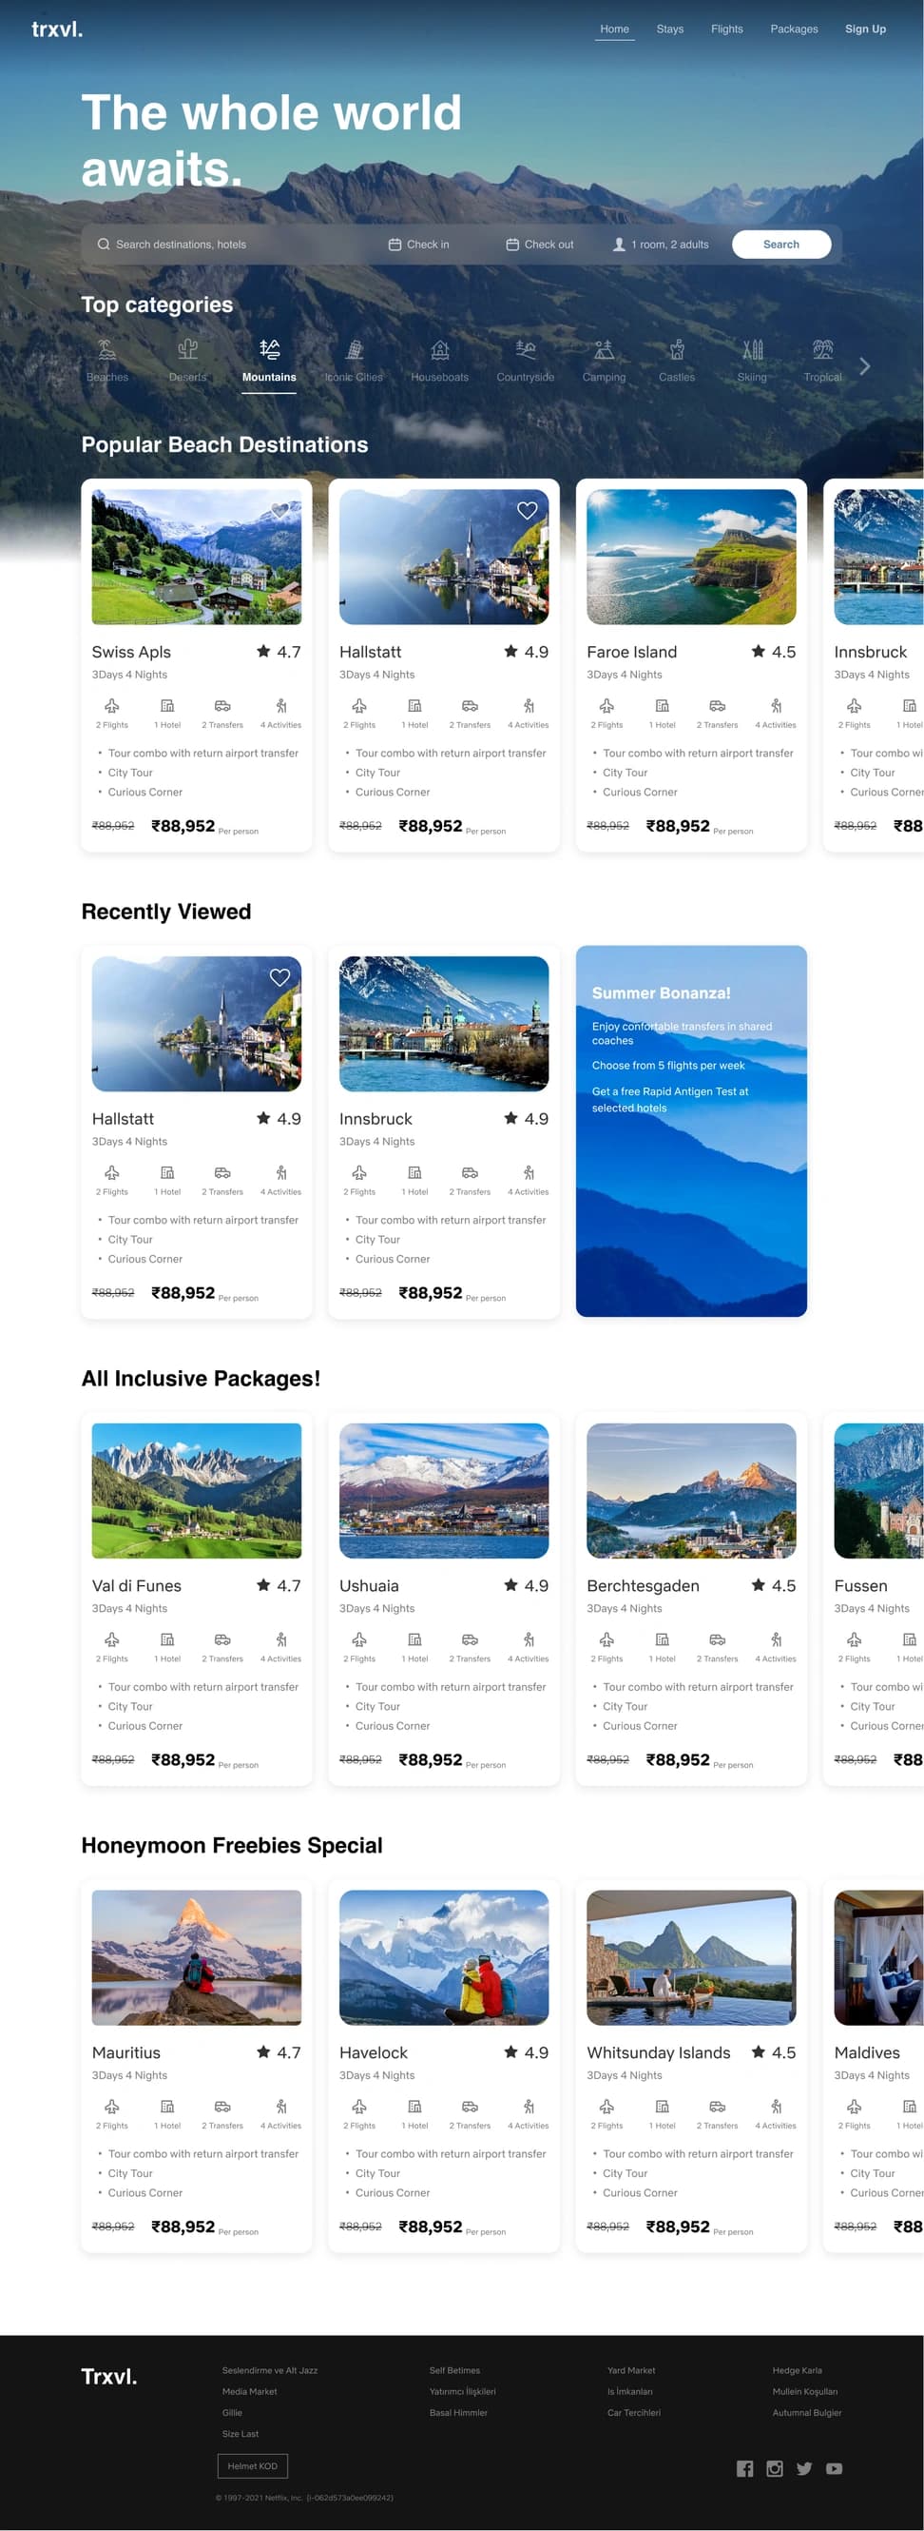Click the Mauritius card title
924x2531 pixels.
click(125, 2052)
